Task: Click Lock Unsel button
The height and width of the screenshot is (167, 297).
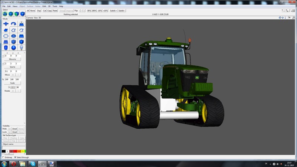Action: coord(14,132)
